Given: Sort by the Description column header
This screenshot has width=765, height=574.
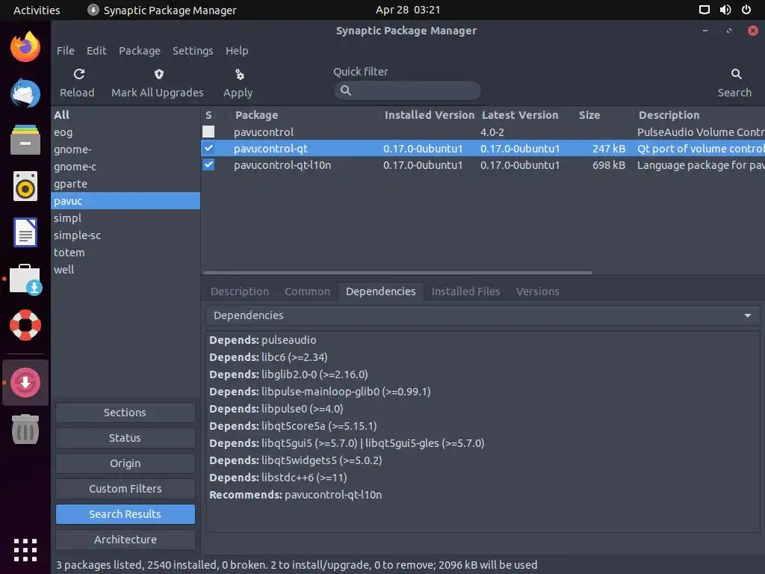Looking at the screenshot, I should [669, 115].
